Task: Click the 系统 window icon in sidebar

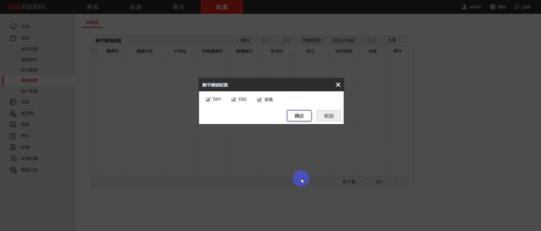Action: (13, 38)
